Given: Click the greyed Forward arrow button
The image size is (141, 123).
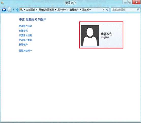Looking at the screenshot, I should coord(9,10).
